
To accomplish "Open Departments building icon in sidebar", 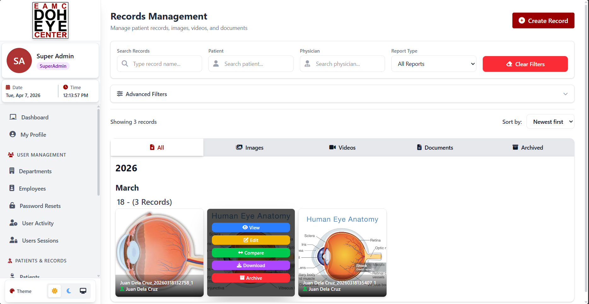I will pos(12,171).
